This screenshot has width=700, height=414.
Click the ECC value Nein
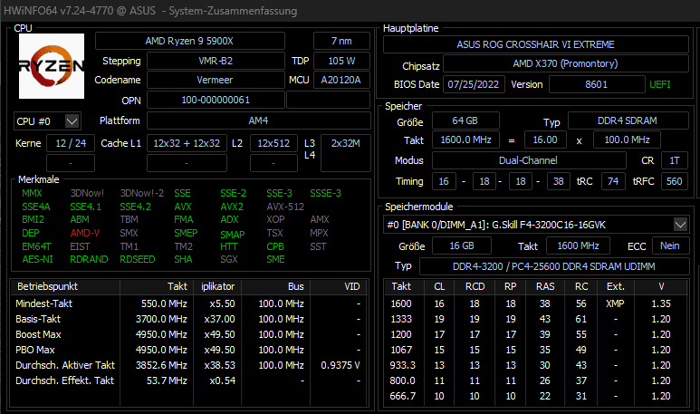[670, 246]
